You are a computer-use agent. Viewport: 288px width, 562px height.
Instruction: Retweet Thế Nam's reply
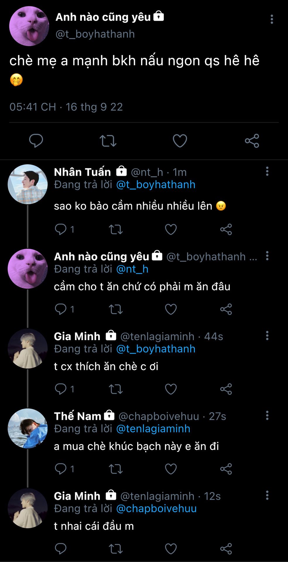(116, 469)
